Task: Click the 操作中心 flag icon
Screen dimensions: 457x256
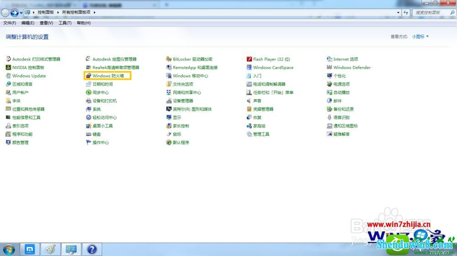Action: (89, 143)
